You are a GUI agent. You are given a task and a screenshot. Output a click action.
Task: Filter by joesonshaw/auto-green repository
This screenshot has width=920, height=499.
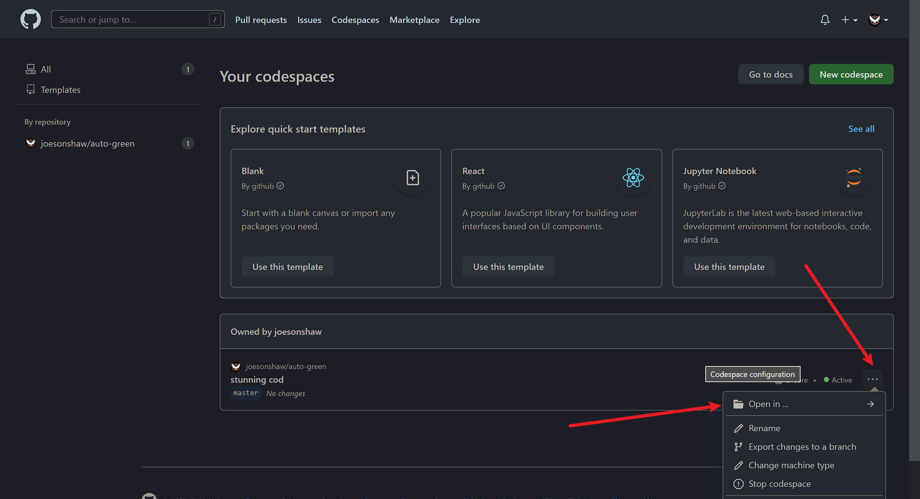point(110,143)
